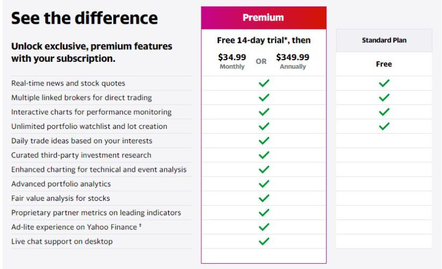Click Premium checkmark for Ad-lite experience row
This screenshot has height=269, width=442.
coord(264,227)
